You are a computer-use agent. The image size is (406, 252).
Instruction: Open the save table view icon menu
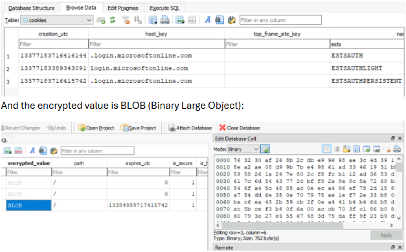pyautogui.click(x=153, y=20)
